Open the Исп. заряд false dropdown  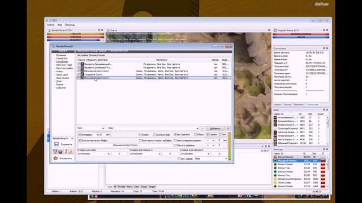211,159
